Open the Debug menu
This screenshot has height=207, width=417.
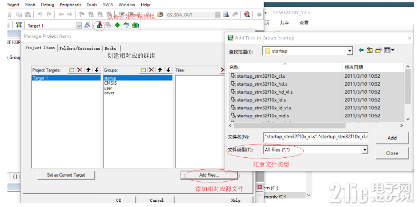(x=47, y=5)
